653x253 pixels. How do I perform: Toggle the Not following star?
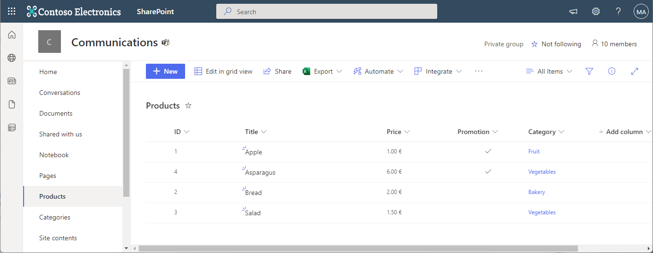click(534, 44)
